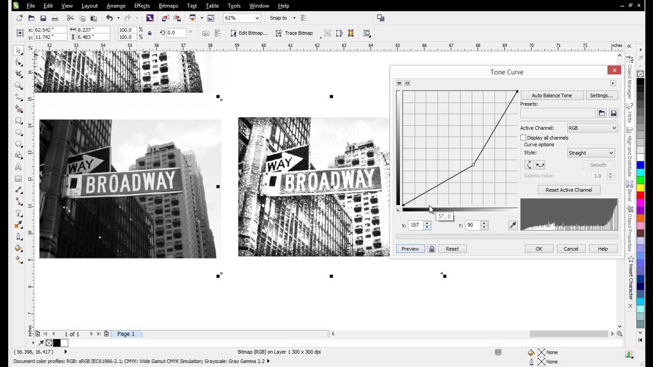Screen dimensions: 653x367
Task: Toggle the Preview button in Tone Curve
Action: (410, 249)
